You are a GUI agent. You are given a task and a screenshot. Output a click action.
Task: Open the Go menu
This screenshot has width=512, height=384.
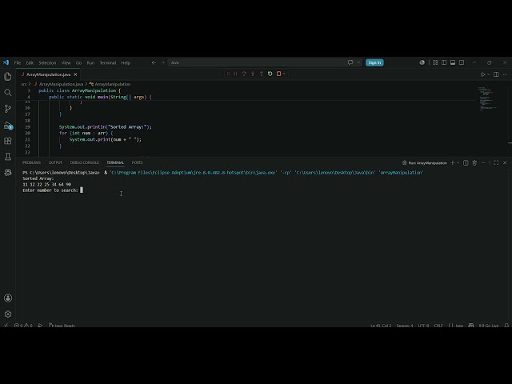pyautogui.click(x=78, y=62)
